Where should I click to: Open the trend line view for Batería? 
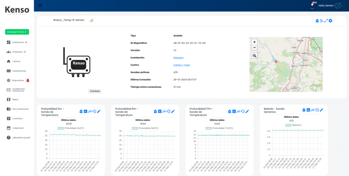[x=313, y=110]
